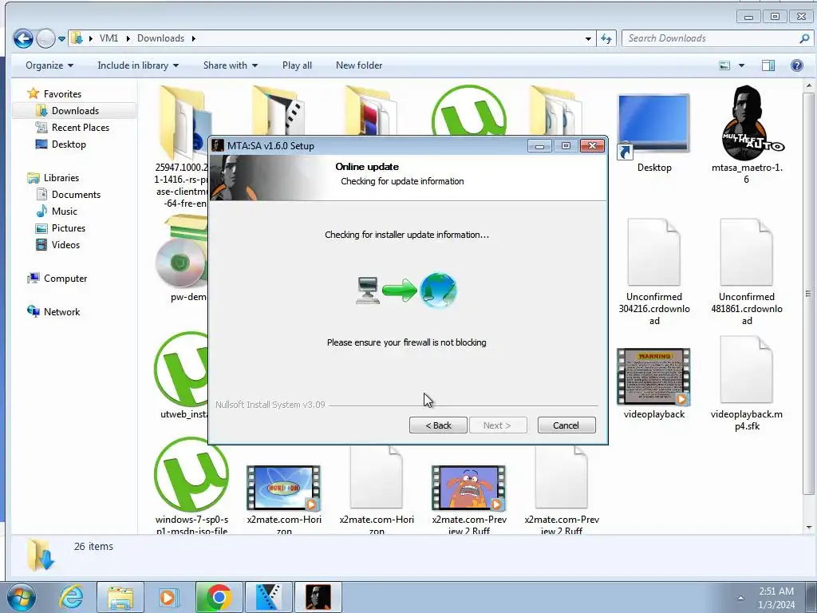
Task: Select the blank x2mate.com-Horizon file icon
Action: point(377,478)
